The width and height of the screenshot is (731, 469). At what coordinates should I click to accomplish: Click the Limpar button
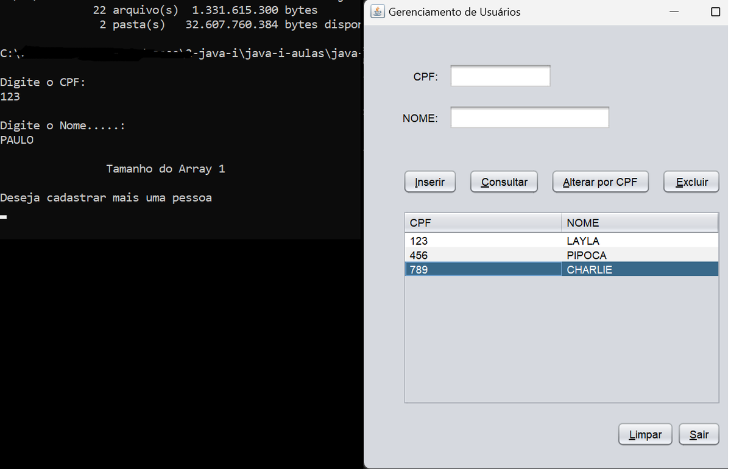pos(645,434)
